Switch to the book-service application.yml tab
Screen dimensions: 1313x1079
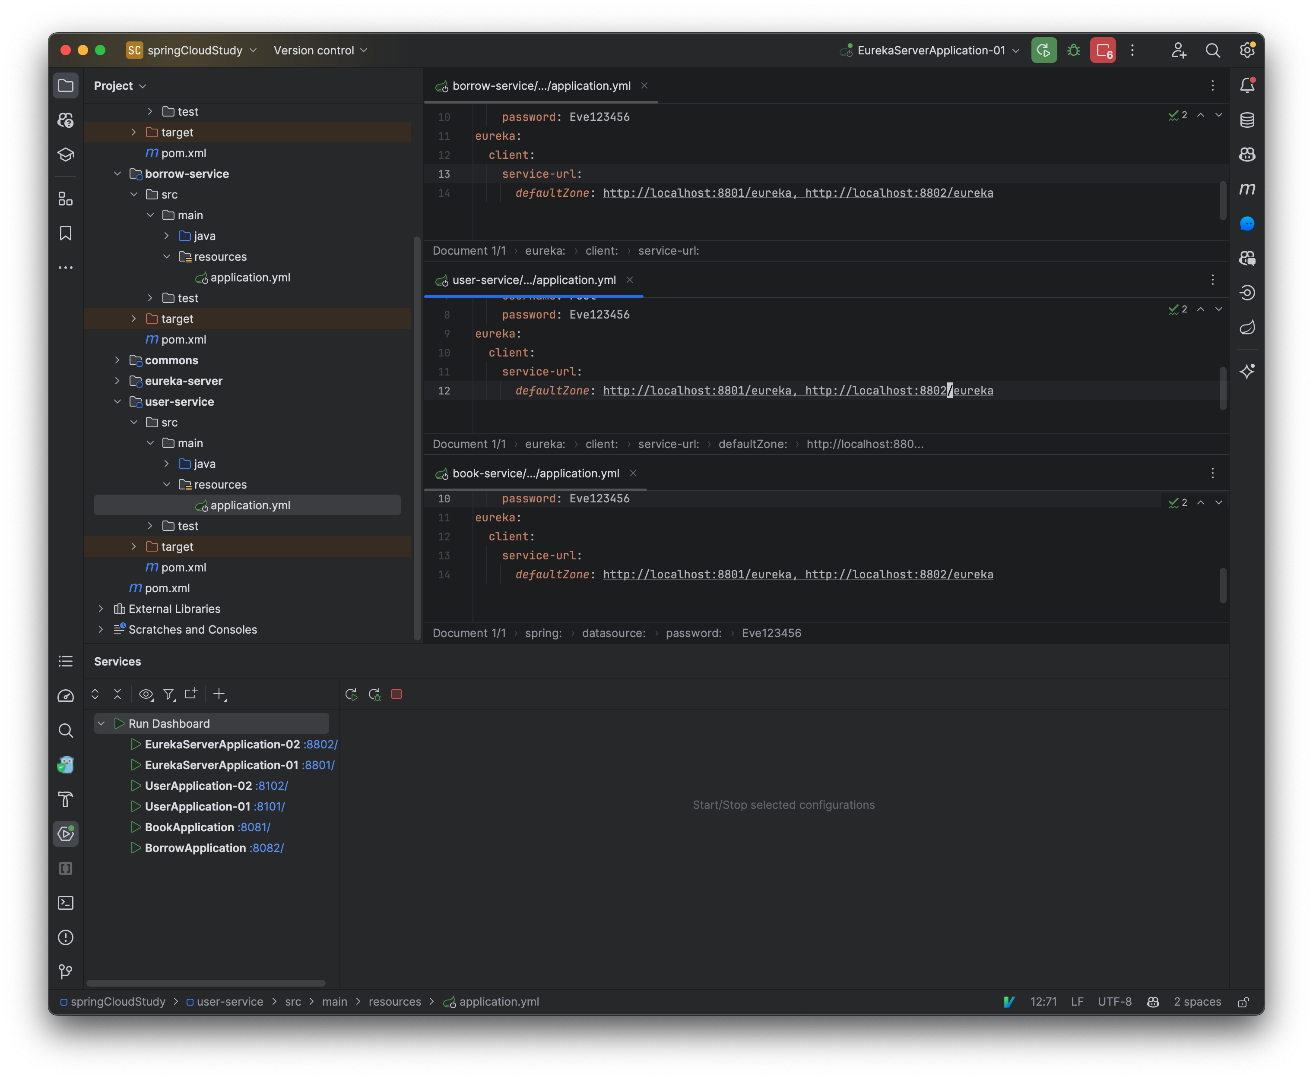535,473
